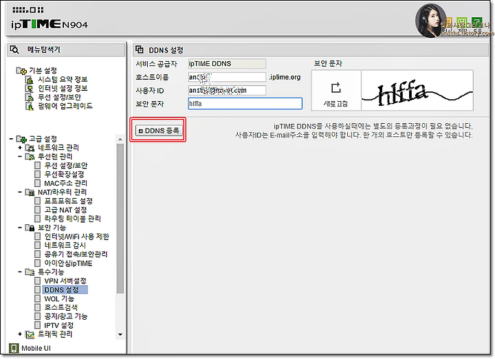
Task: Open 아이안심ipTIME
Action: click(x=68, y=263)
